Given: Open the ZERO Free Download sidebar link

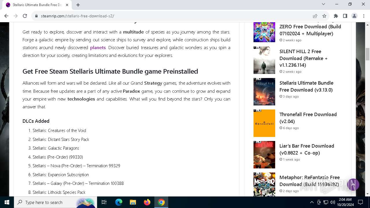Looking at the screenshot, I should tap(310, 30).
